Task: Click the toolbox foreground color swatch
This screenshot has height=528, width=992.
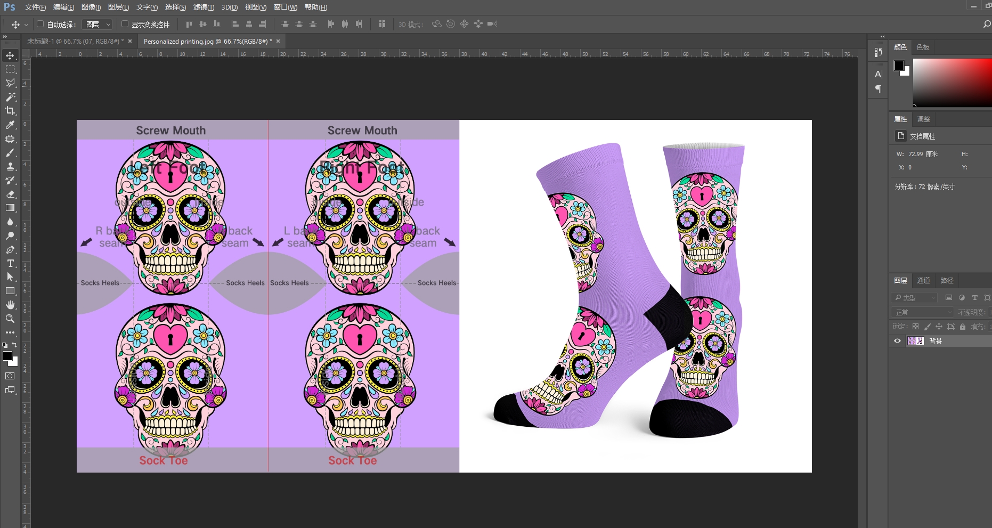Action: point(7,356)
